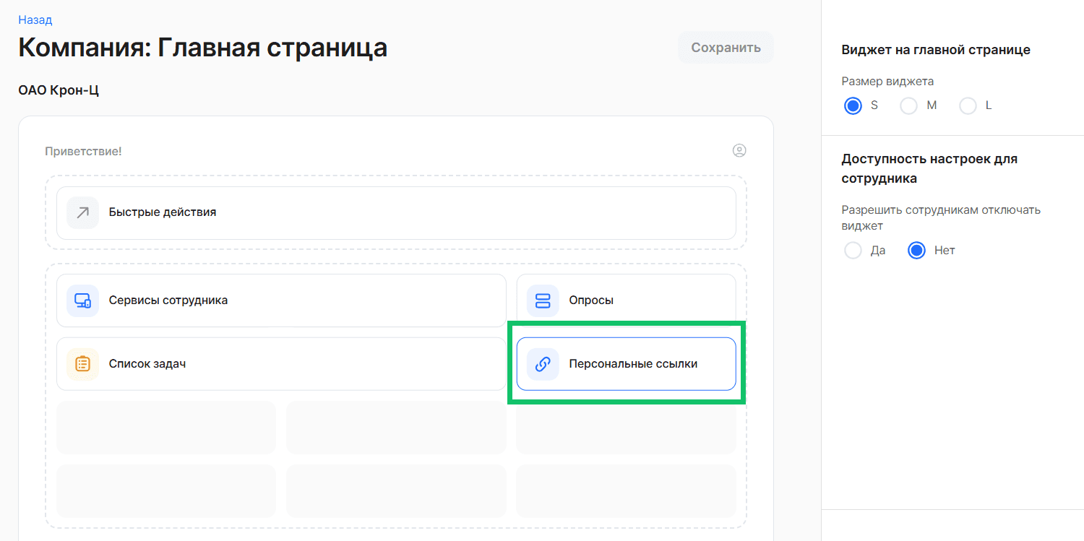Click the Список задач widget card
Image resolution: width=1084 pixels, height=541 pixels.
point(281,364)
